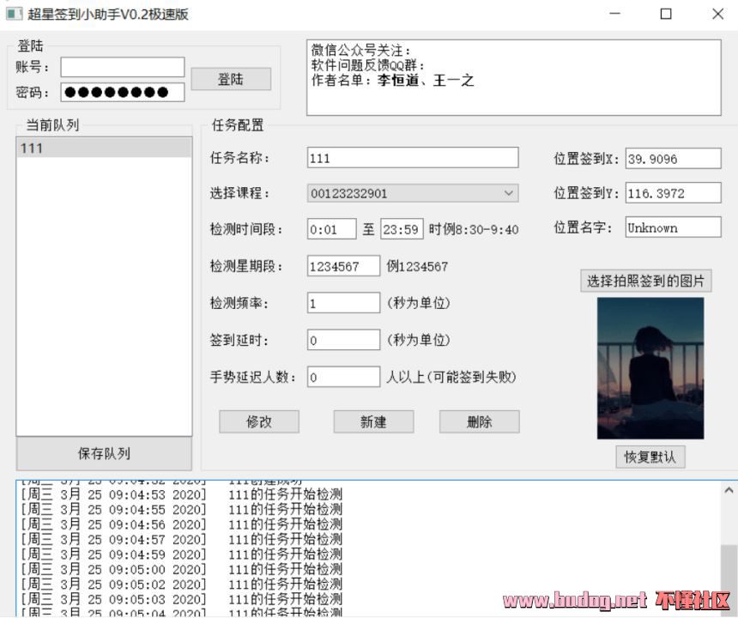Click the 手势延迟人数 input field
This screenshot has width=738, height=618.
coord(343,377)
